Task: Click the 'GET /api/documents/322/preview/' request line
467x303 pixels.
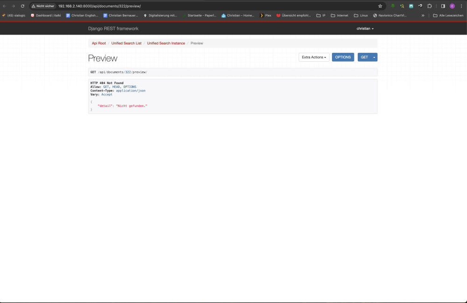Action: [x=119, y=72]
